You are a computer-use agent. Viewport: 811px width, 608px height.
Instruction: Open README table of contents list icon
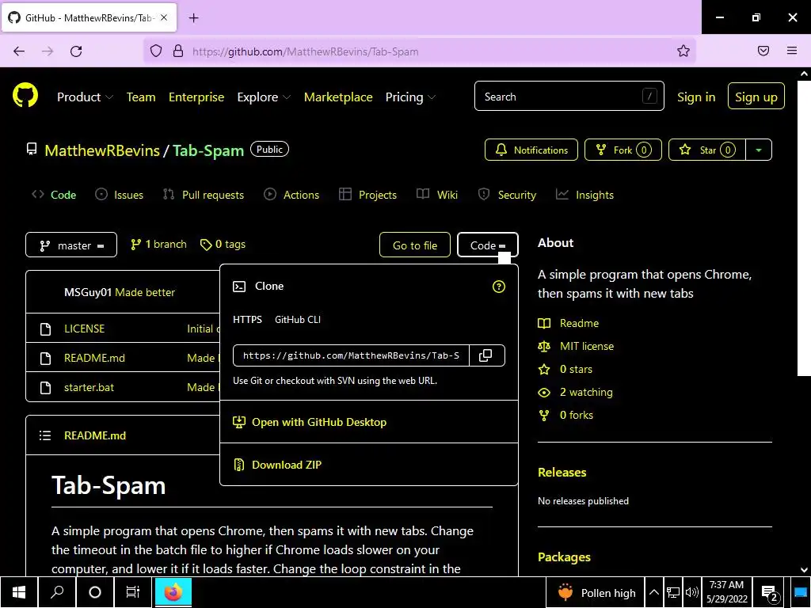(45, 435)
